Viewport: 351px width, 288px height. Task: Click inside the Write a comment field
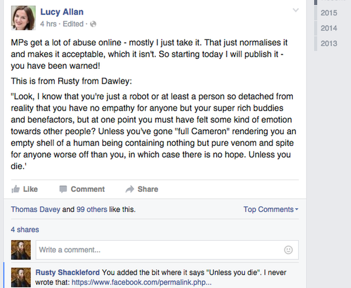click(x=108, y=249)
